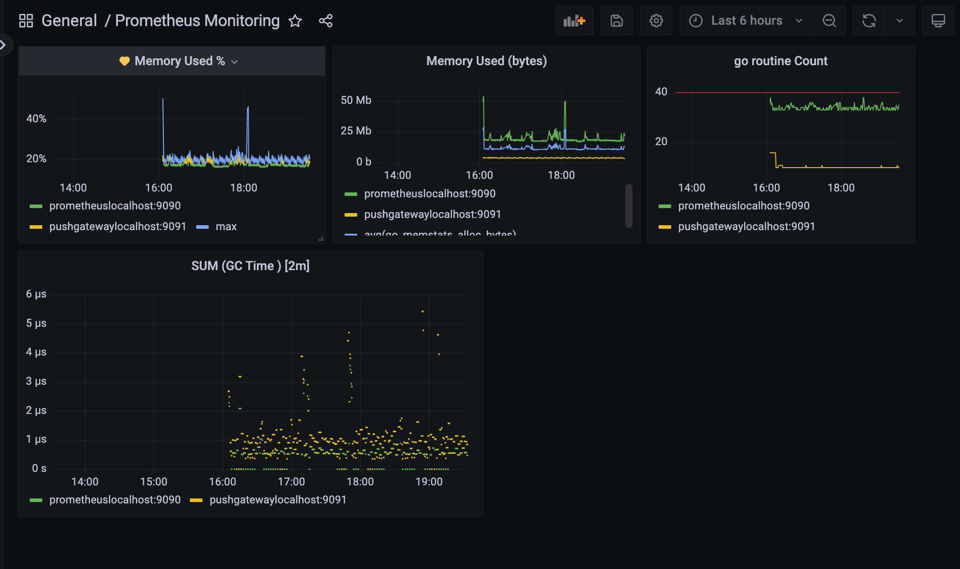Open dashboards grid icon
Viewport: 960px width, 569px height.
tap(26, 21)
